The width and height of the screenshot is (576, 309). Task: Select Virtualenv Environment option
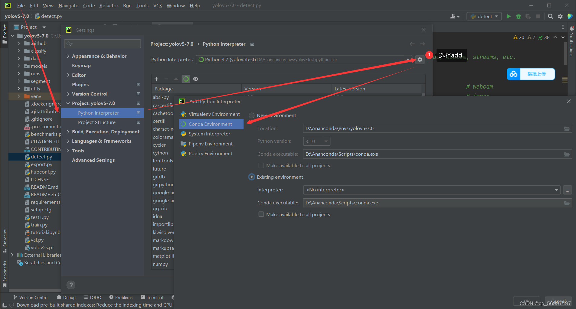tap(211, 114)
